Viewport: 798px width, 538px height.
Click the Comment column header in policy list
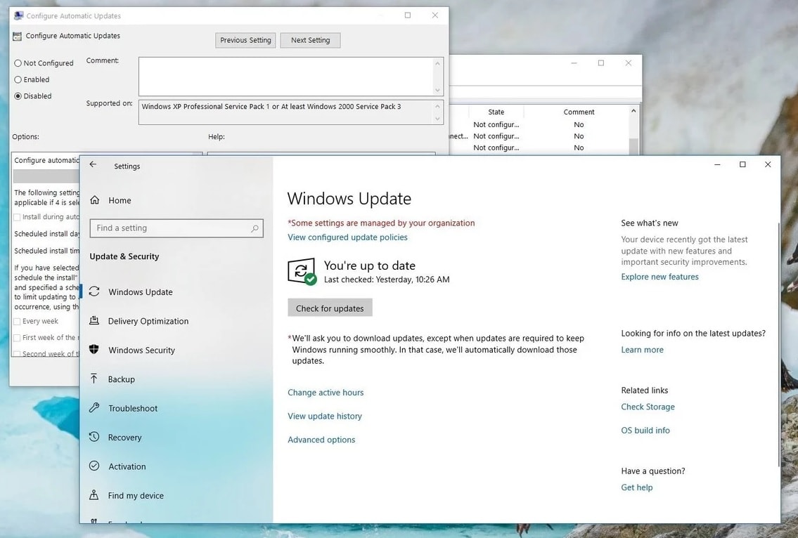click(579, 112)
